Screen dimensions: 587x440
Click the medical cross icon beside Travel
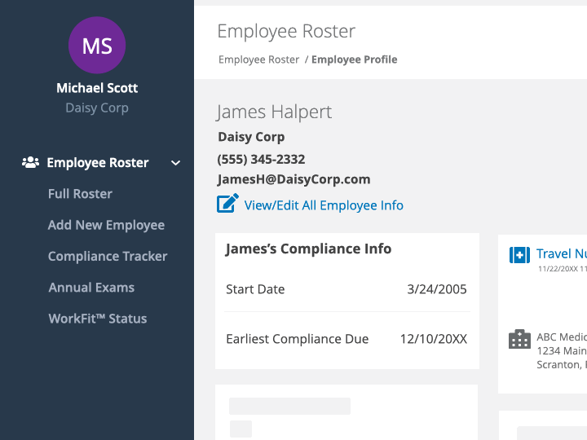(519, 255)
